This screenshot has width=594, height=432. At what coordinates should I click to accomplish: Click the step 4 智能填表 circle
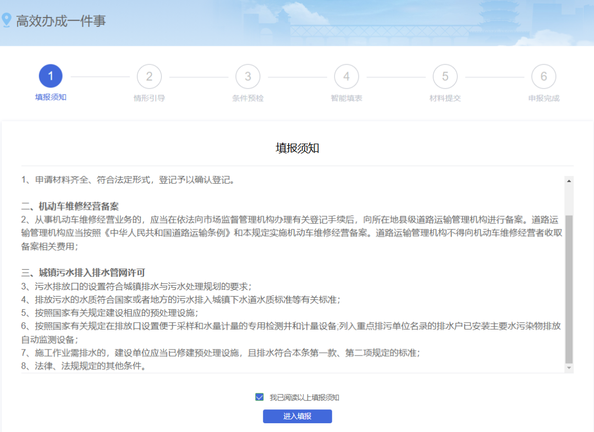coord(346,76)
